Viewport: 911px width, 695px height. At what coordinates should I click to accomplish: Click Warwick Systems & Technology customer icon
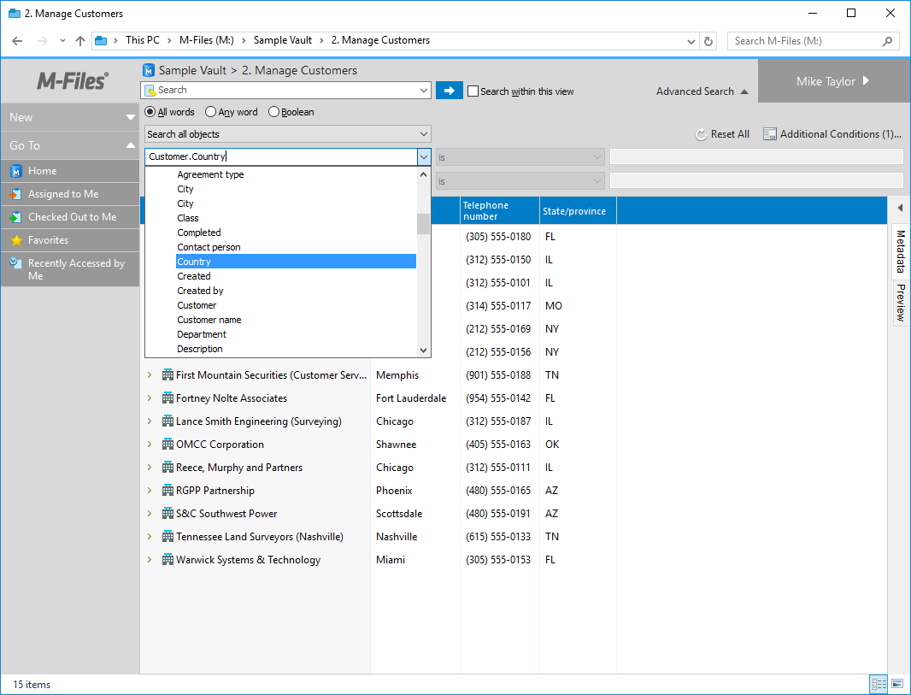168,560
